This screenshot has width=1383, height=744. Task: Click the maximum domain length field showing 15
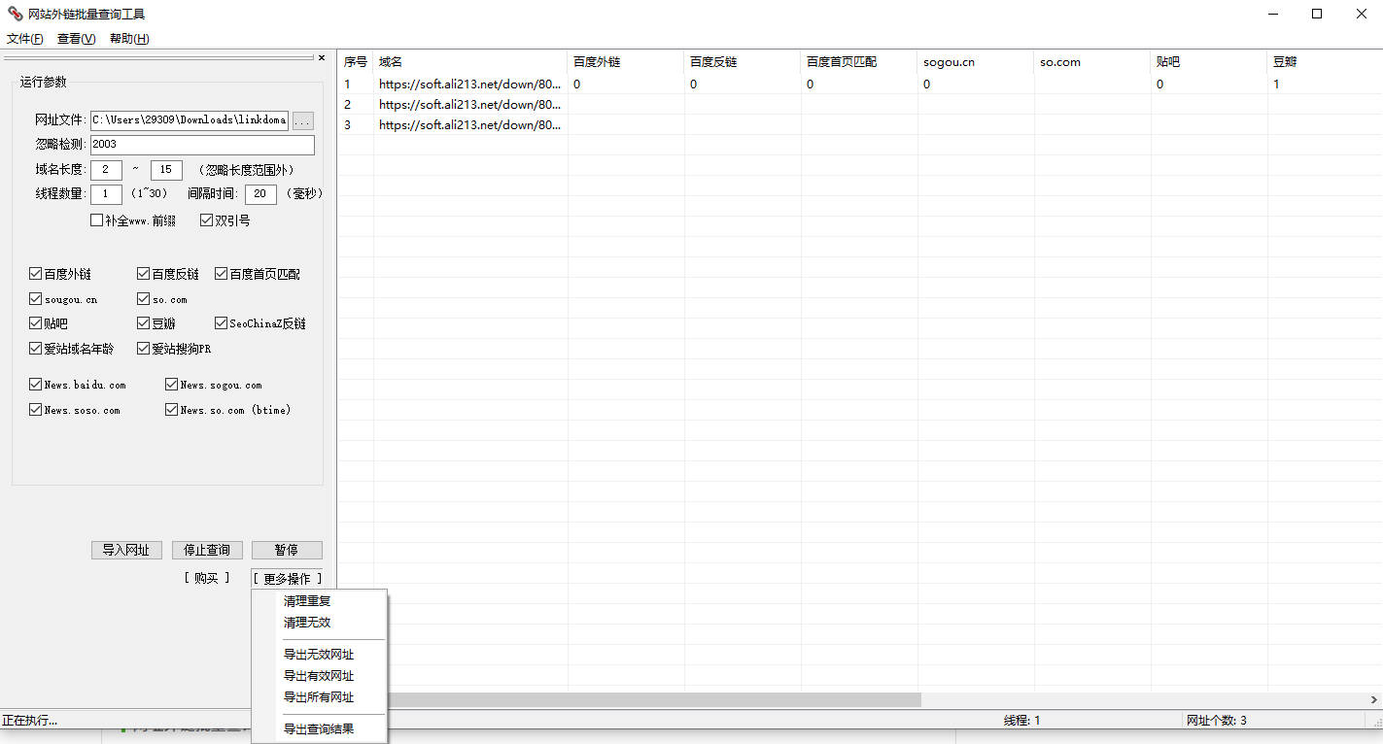pos(166,170)
